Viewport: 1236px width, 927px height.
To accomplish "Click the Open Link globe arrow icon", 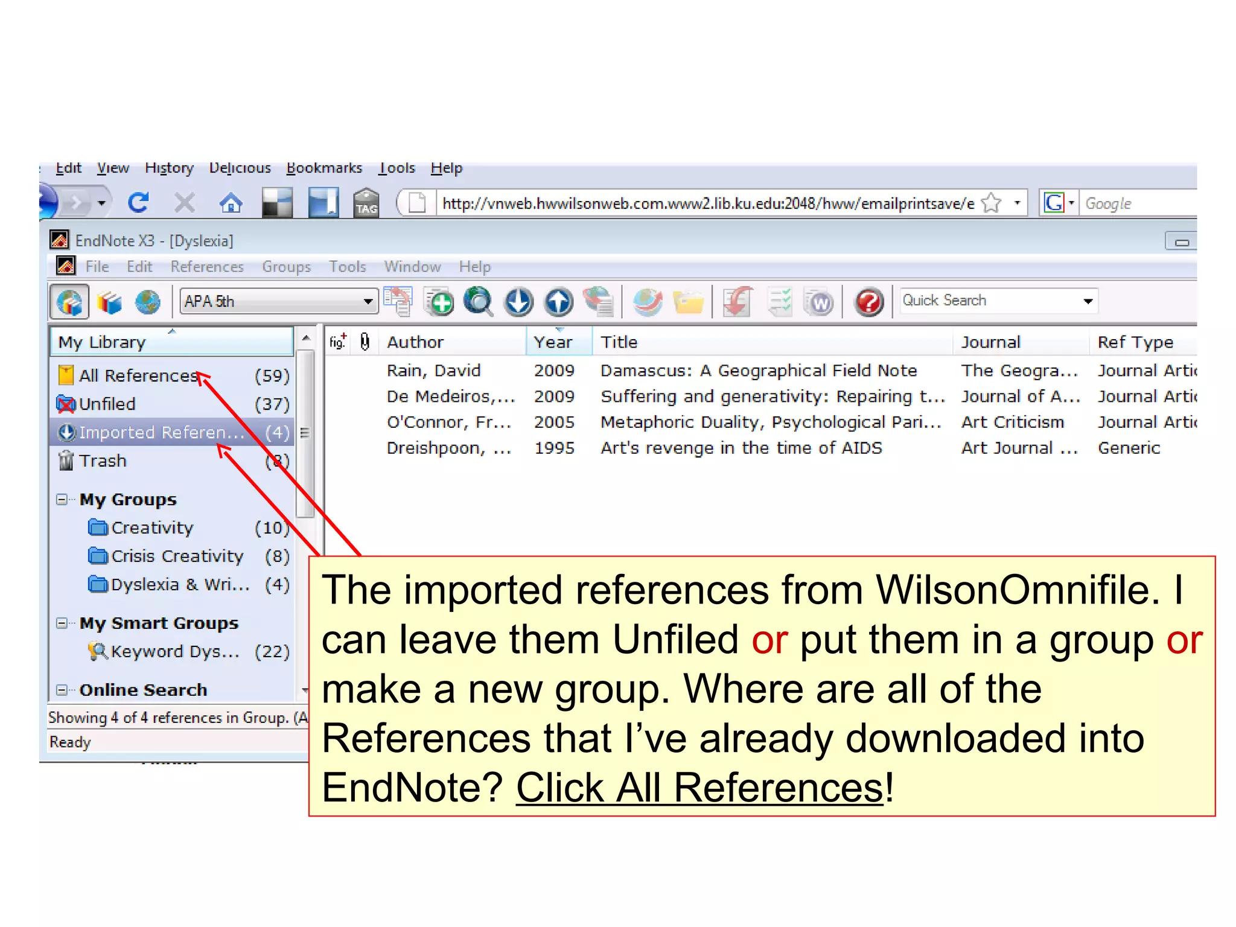I will (x=648, y=302).
